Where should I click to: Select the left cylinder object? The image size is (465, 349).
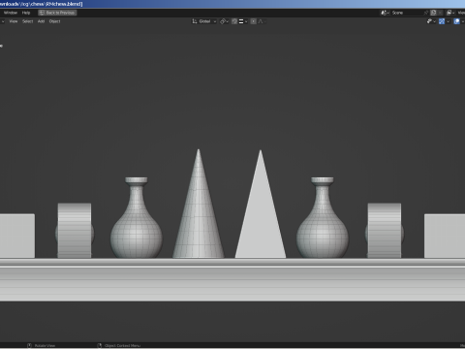[75, 231]
